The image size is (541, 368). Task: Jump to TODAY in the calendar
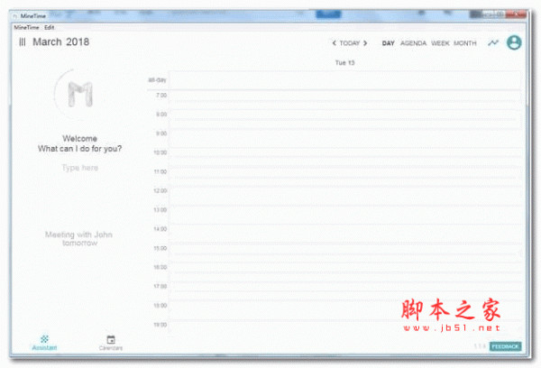[350, 43]
